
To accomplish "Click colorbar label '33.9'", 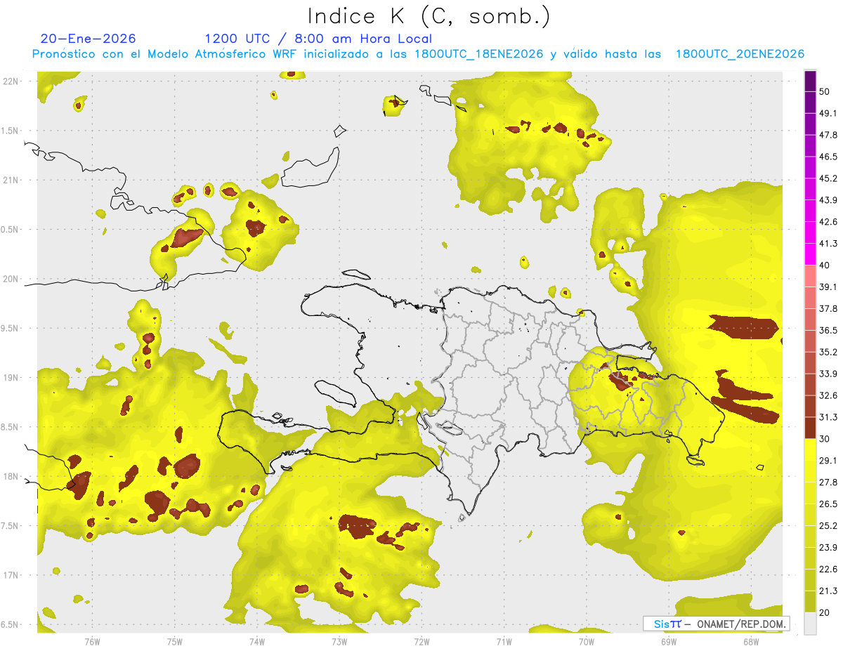I will pos(829,374).
